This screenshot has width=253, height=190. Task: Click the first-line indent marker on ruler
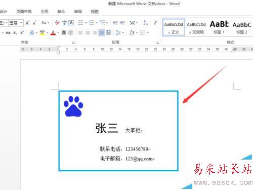pos(58,47)
